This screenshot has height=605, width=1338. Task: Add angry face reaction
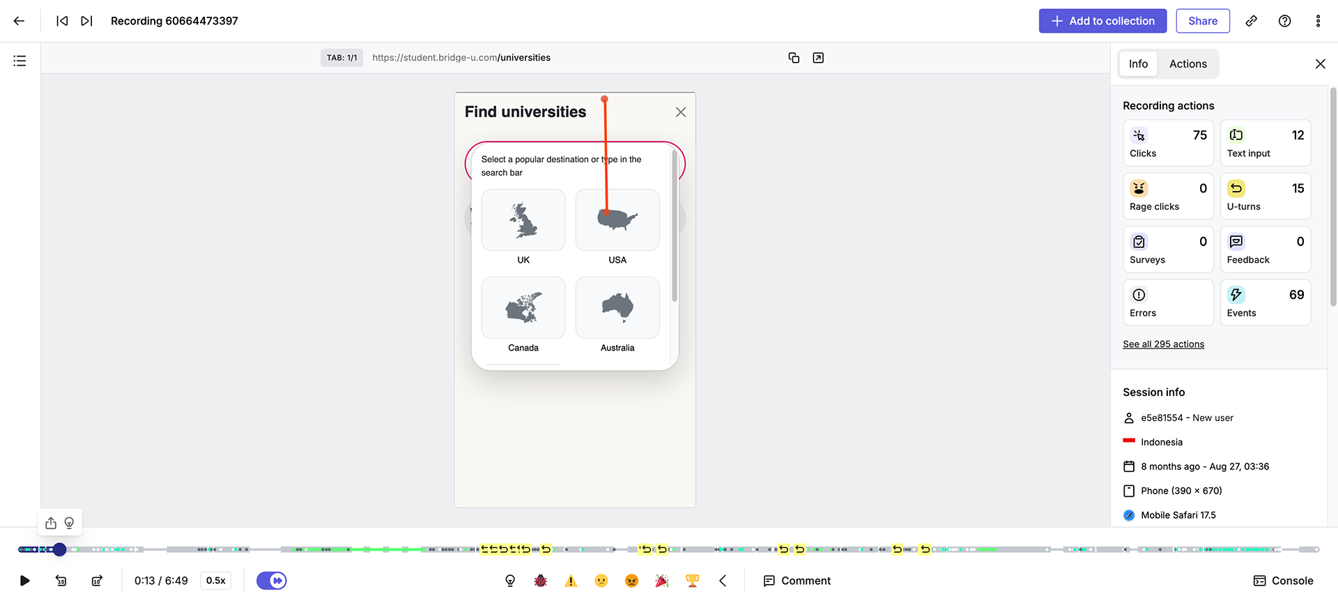tap(631, 581)
